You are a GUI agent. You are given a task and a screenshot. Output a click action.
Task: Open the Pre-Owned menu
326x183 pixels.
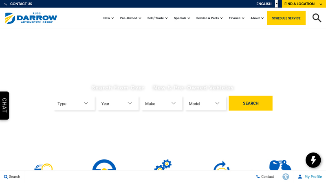pos(130,18)
